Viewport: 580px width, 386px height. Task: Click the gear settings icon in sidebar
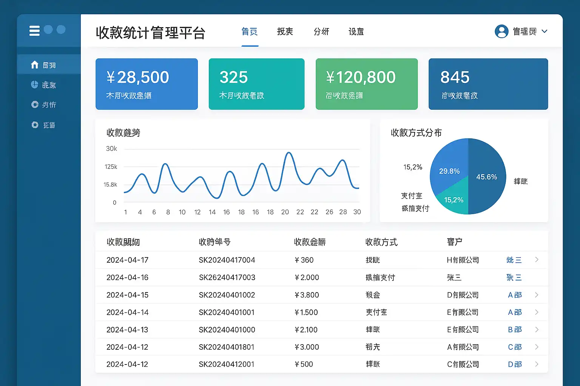coord(35,125)
